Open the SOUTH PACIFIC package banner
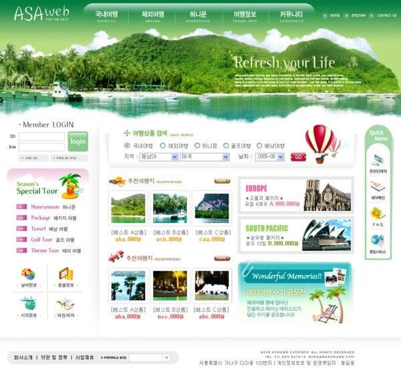 click(296, 235)
